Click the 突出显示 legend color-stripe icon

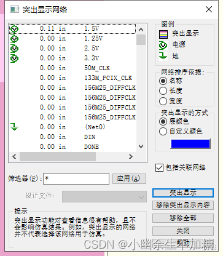pos(163,34)
